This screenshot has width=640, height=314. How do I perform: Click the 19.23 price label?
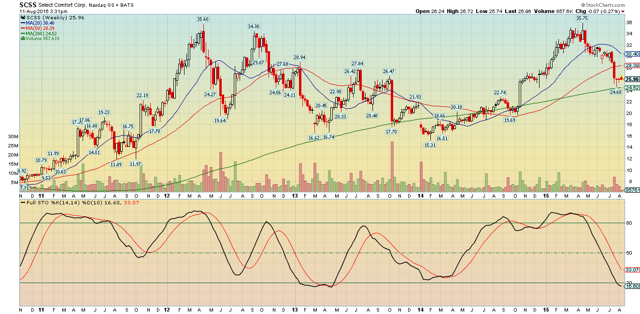[104, 112]
